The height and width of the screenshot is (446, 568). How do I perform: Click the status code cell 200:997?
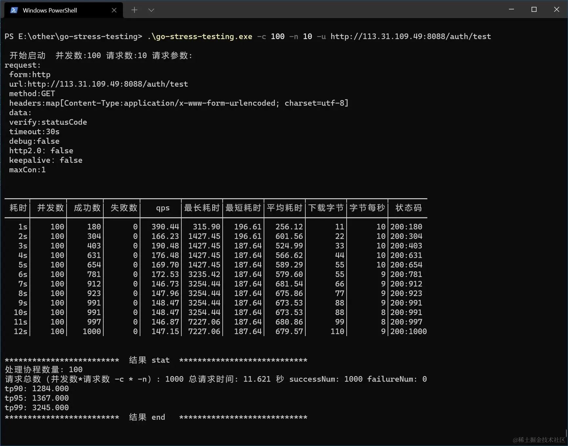tap(406, 322)
